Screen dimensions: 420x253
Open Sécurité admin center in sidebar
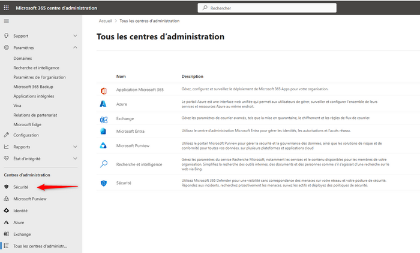(20, 187)
